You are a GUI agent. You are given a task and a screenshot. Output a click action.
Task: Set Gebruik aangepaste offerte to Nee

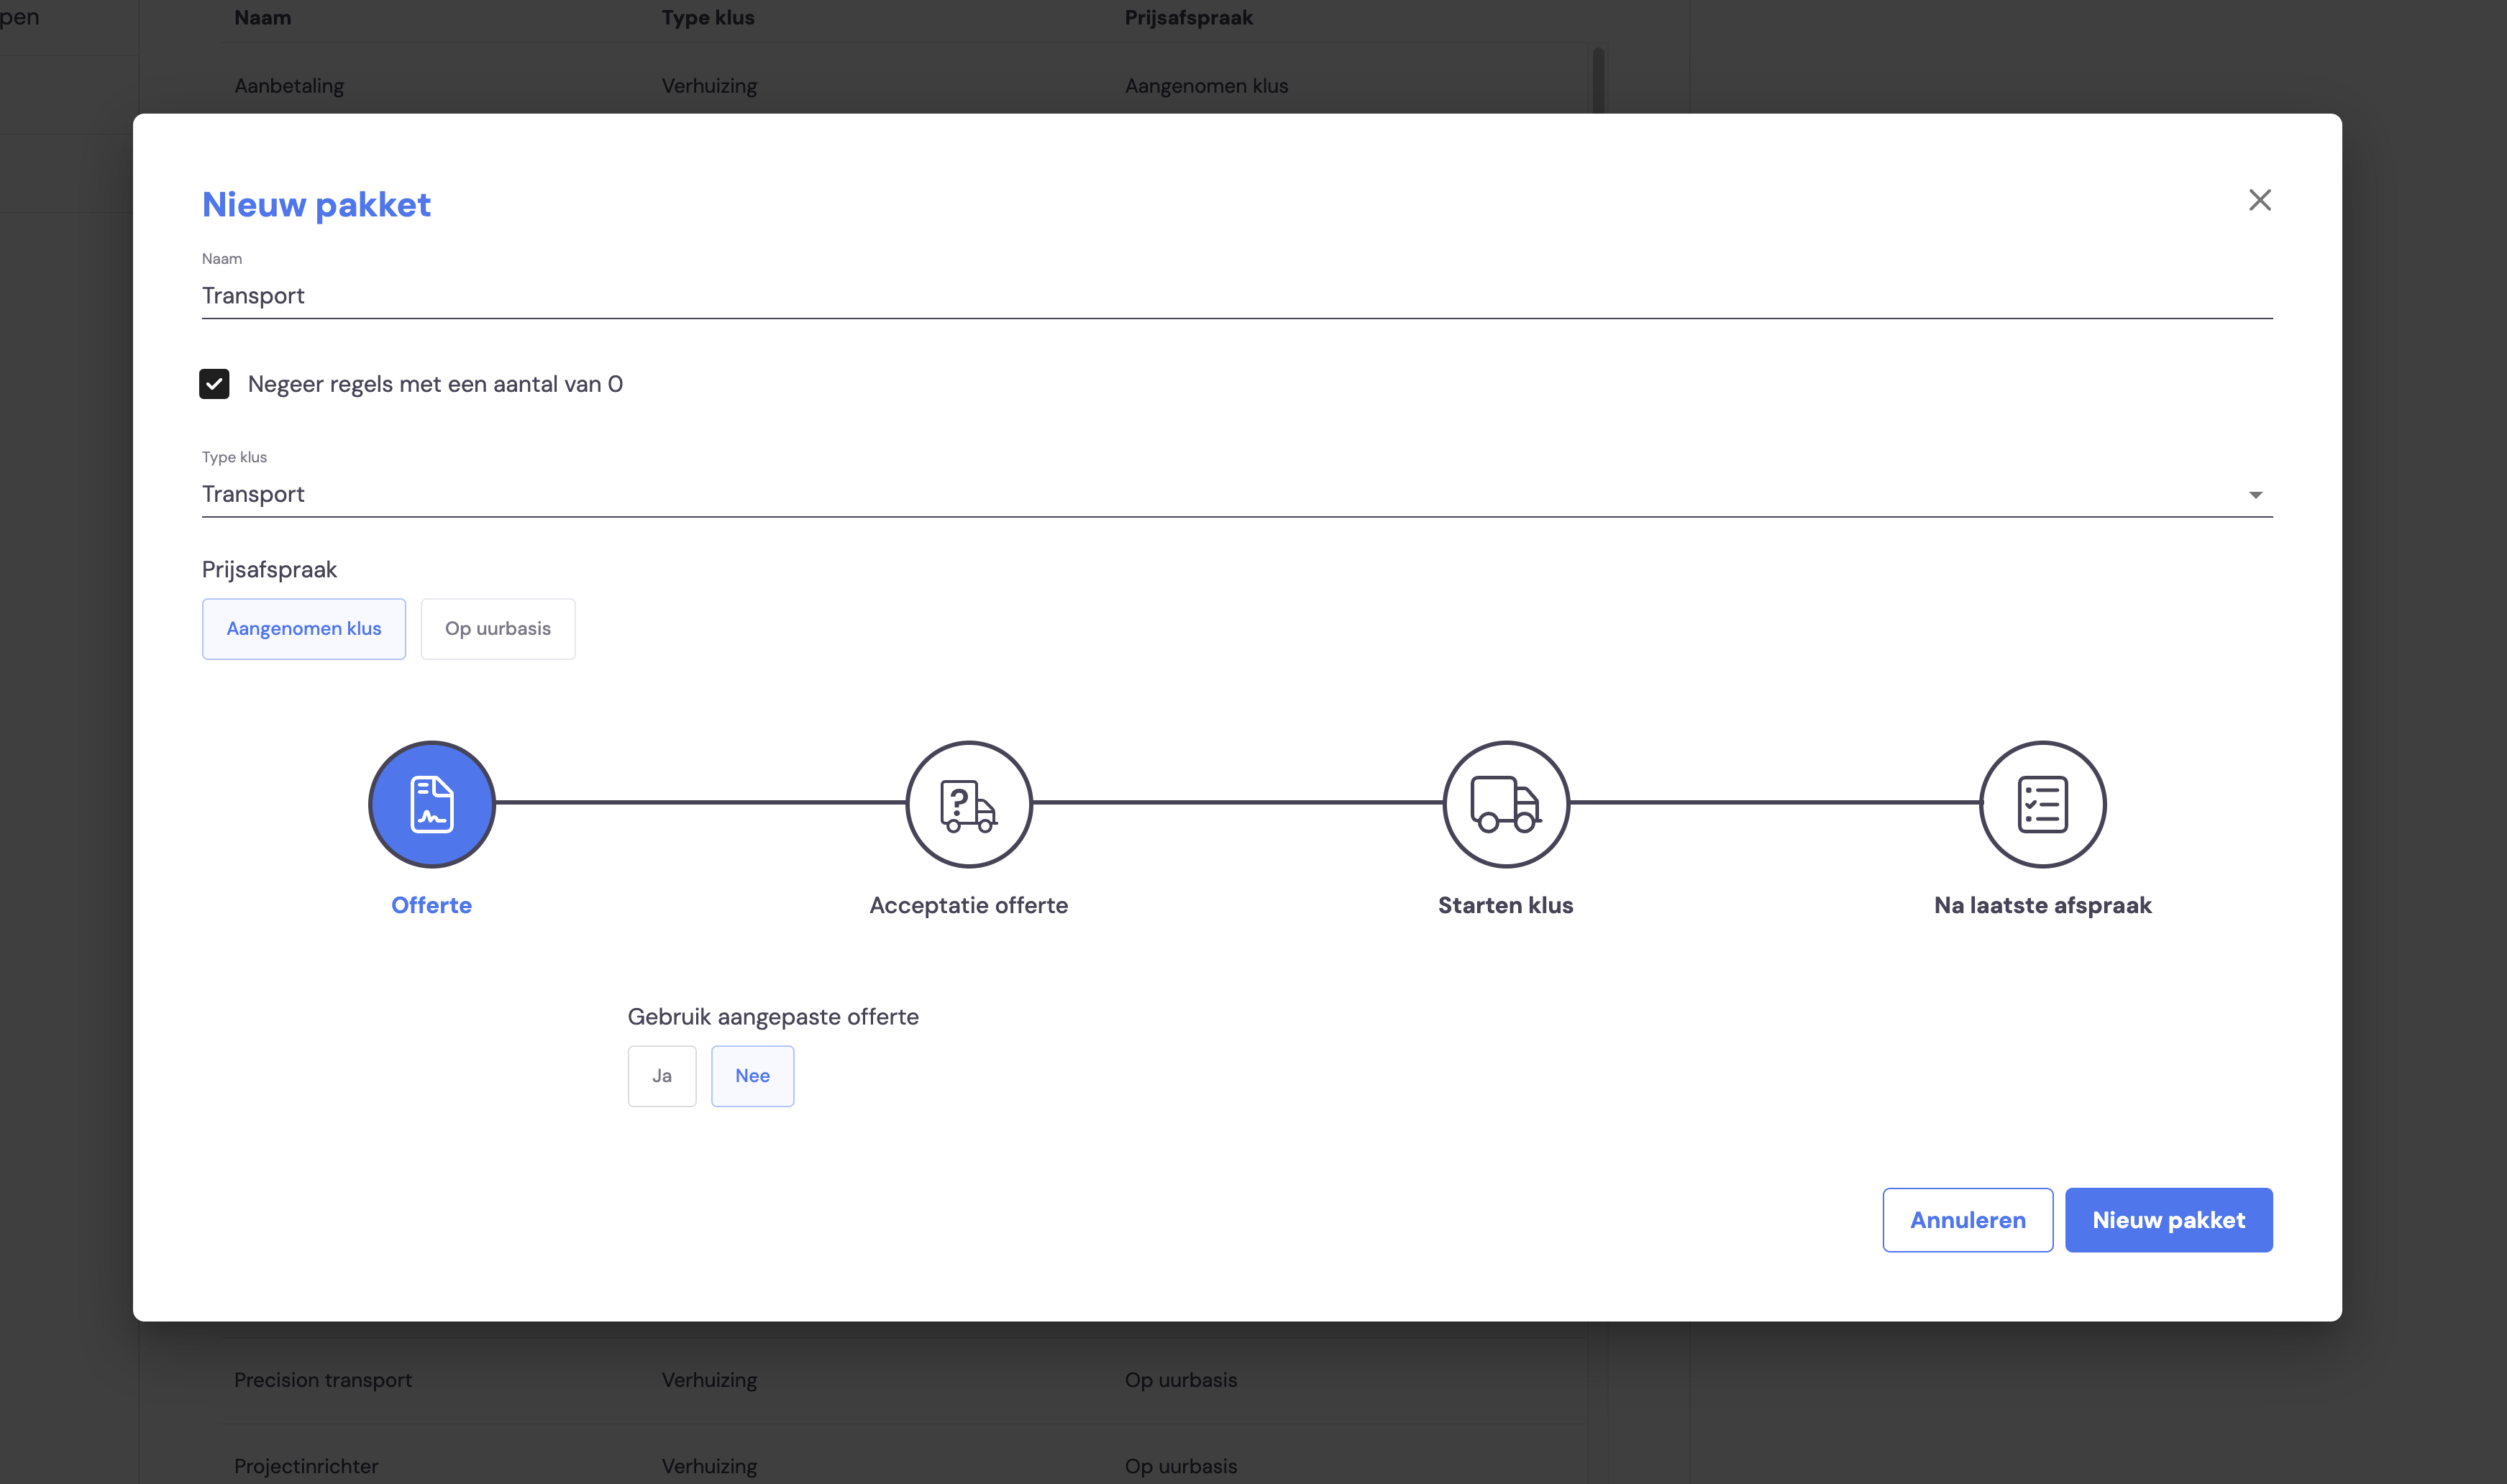click(753, 1076)
